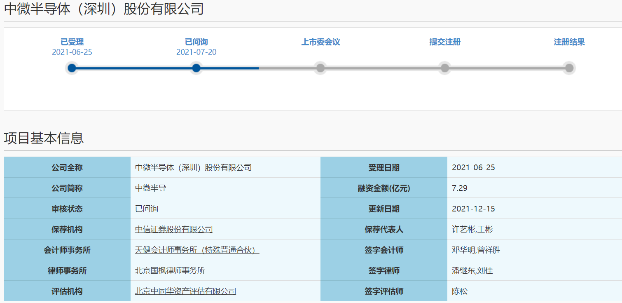
Task: Open the 天健会计师事务所（特殊普通合伙） link
Action: tap(197, 250)
